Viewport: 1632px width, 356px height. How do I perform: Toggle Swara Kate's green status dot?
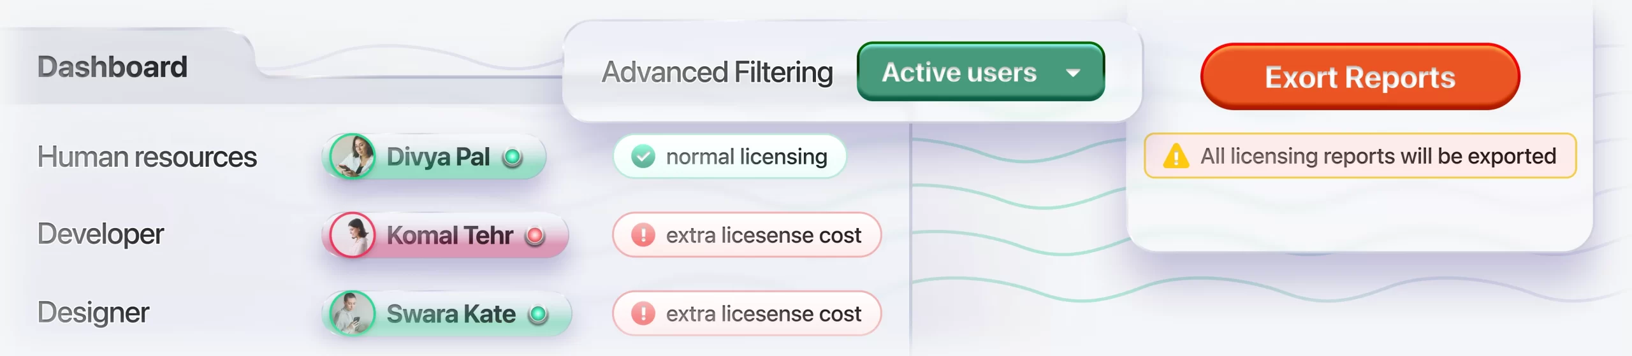point(539,314)
